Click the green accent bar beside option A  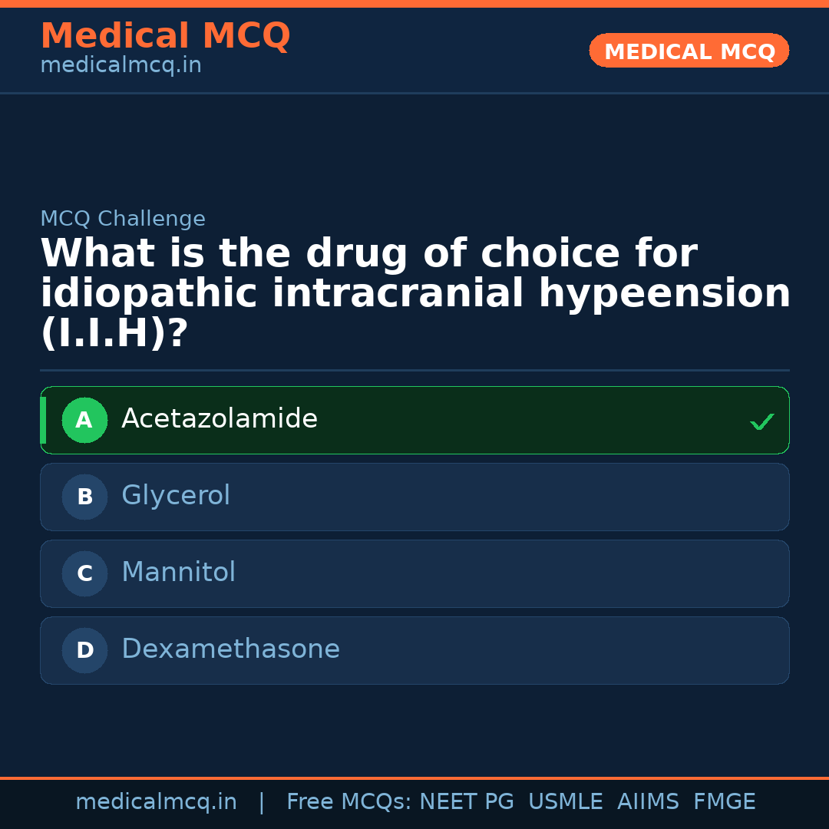(x=43, y=420)
